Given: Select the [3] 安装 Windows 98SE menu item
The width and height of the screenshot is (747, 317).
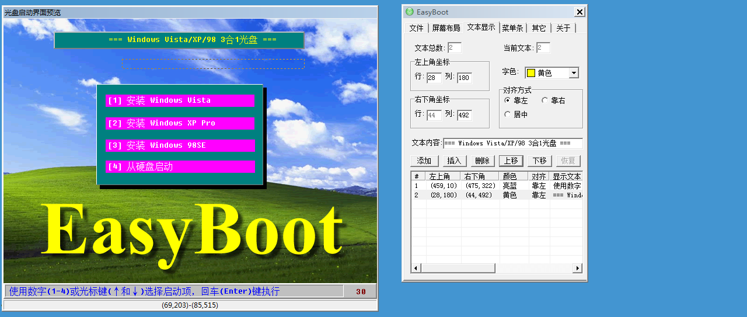Looking at the screenshot, I should coord(180,145).
